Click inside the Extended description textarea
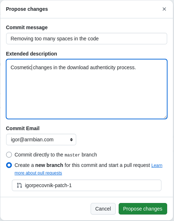174x221 pixels. coord(87,89)
